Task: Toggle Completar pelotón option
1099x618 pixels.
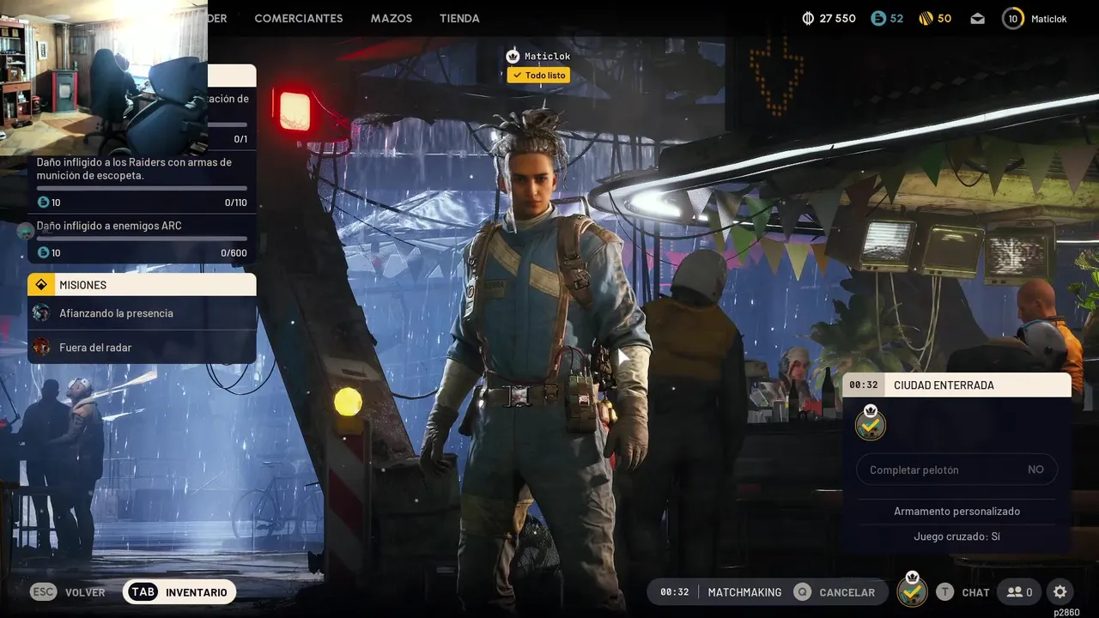Action: tap(956, 470)
